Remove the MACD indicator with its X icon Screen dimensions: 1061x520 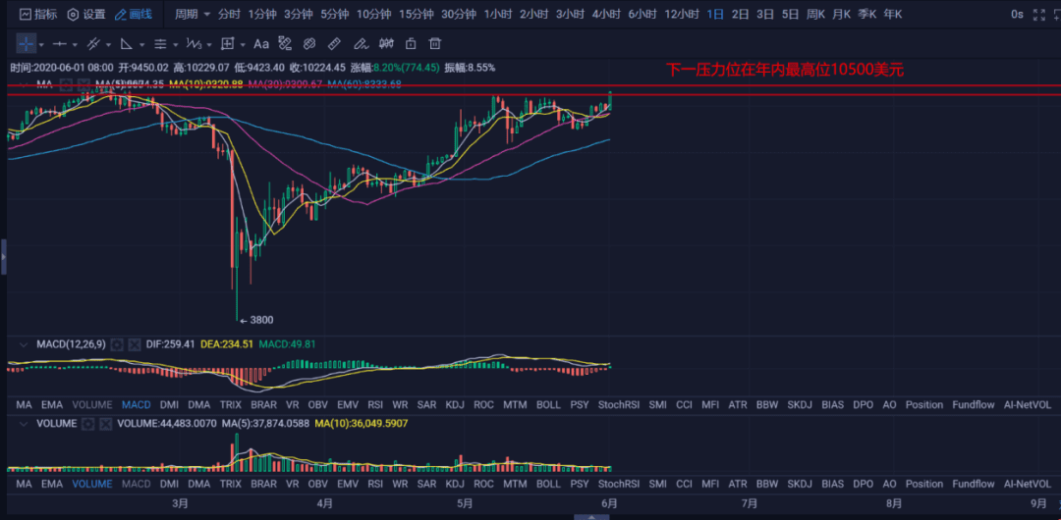pyautogui.click(x=135, y=344)
